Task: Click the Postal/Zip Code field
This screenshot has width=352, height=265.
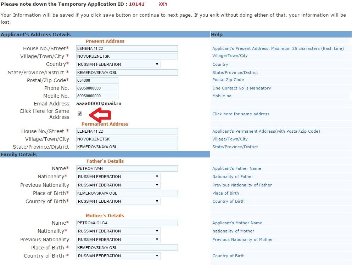Action: click(97, 80)
